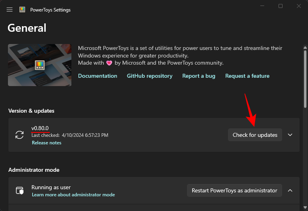This screenshot has height=211, width=308.
Task: Open the Documentation link
Action: click(x=97, y=76)
